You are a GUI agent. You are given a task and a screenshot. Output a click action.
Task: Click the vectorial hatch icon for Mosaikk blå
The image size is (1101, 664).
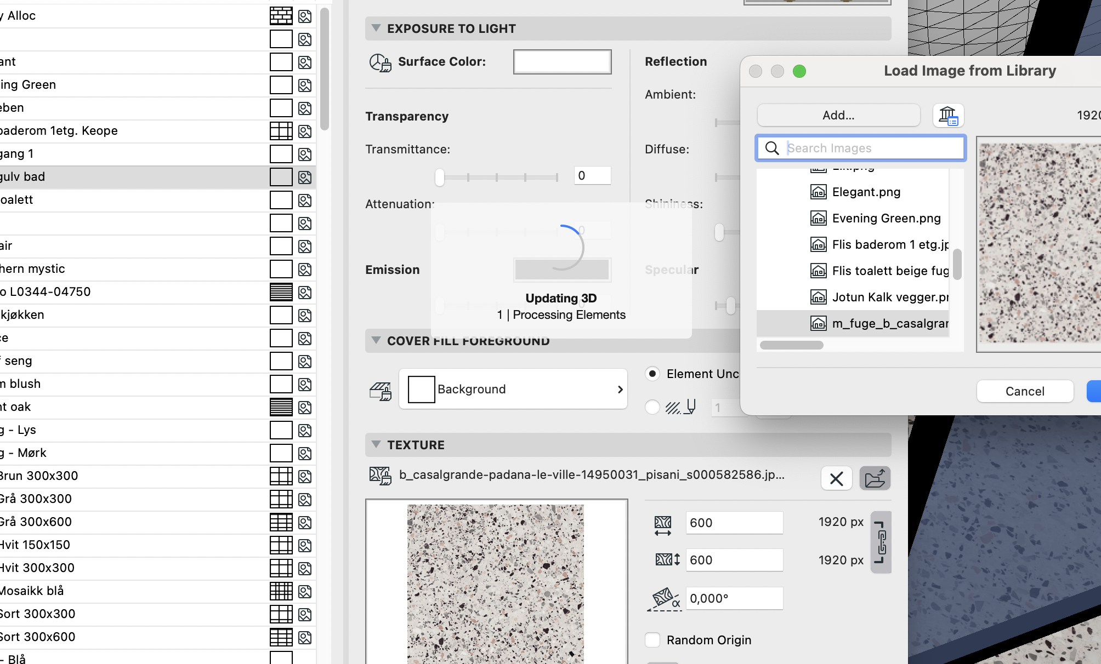point(281,591)
